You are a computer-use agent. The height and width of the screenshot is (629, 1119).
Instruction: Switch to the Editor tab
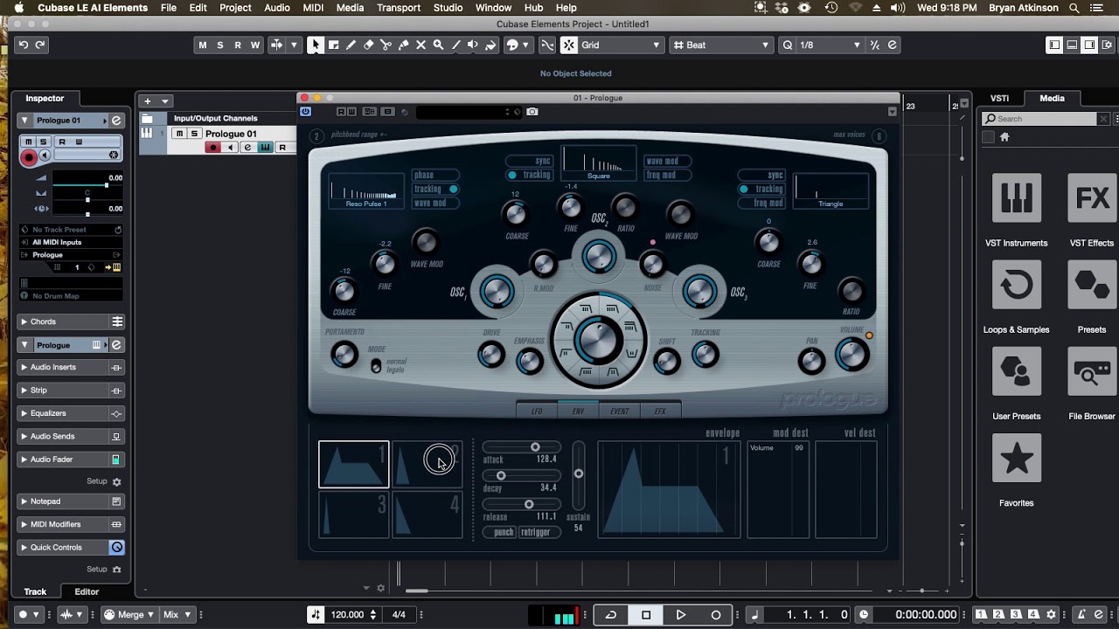click(x=87, y=592)
